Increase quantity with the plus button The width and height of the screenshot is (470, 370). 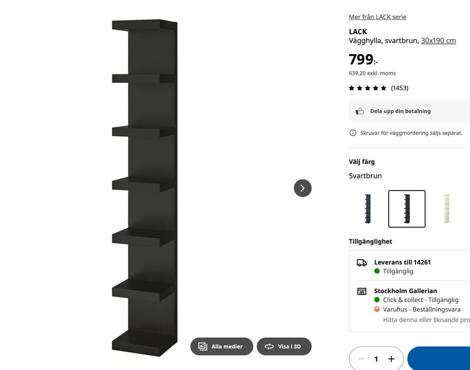click(x=391, y=359)
